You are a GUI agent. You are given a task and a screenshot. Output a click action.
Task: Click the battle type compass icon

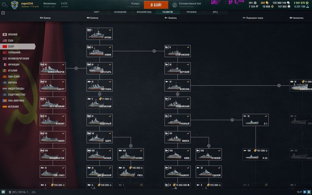175,5
